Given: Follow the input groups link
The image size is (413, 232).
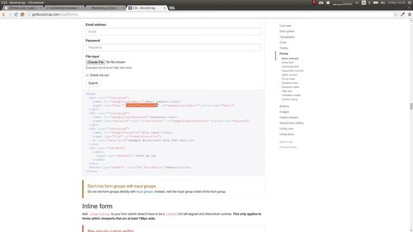Looking at the screenshot, I should (145, 192).
